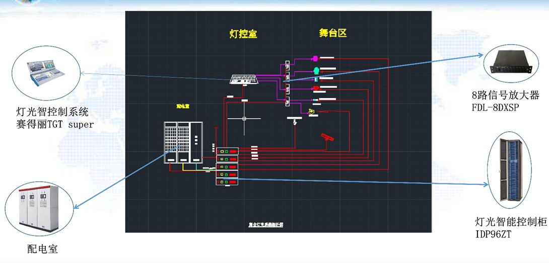The width and height of the screenshot is (549, 263).
Task: Select the green stage light fixture symbol
Action: [316, 70]
